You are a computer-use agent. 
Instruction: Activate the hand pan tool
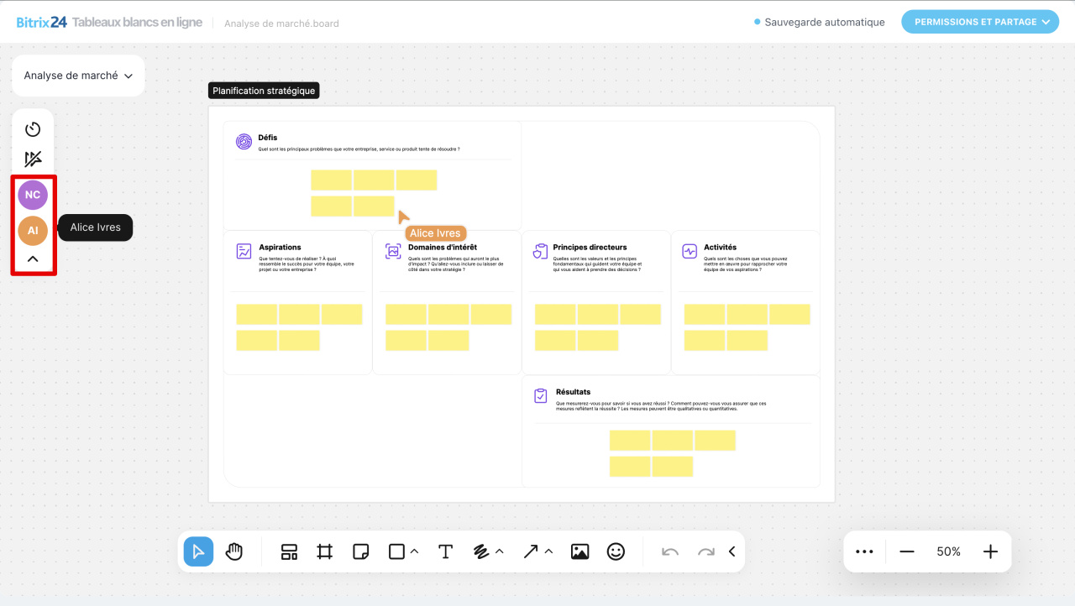coord(234,551)
